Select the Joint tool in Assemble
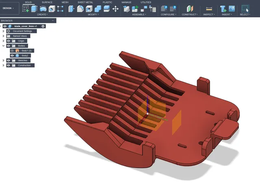The width and height of the screenshot is (260, 195). tap(144, 9)
